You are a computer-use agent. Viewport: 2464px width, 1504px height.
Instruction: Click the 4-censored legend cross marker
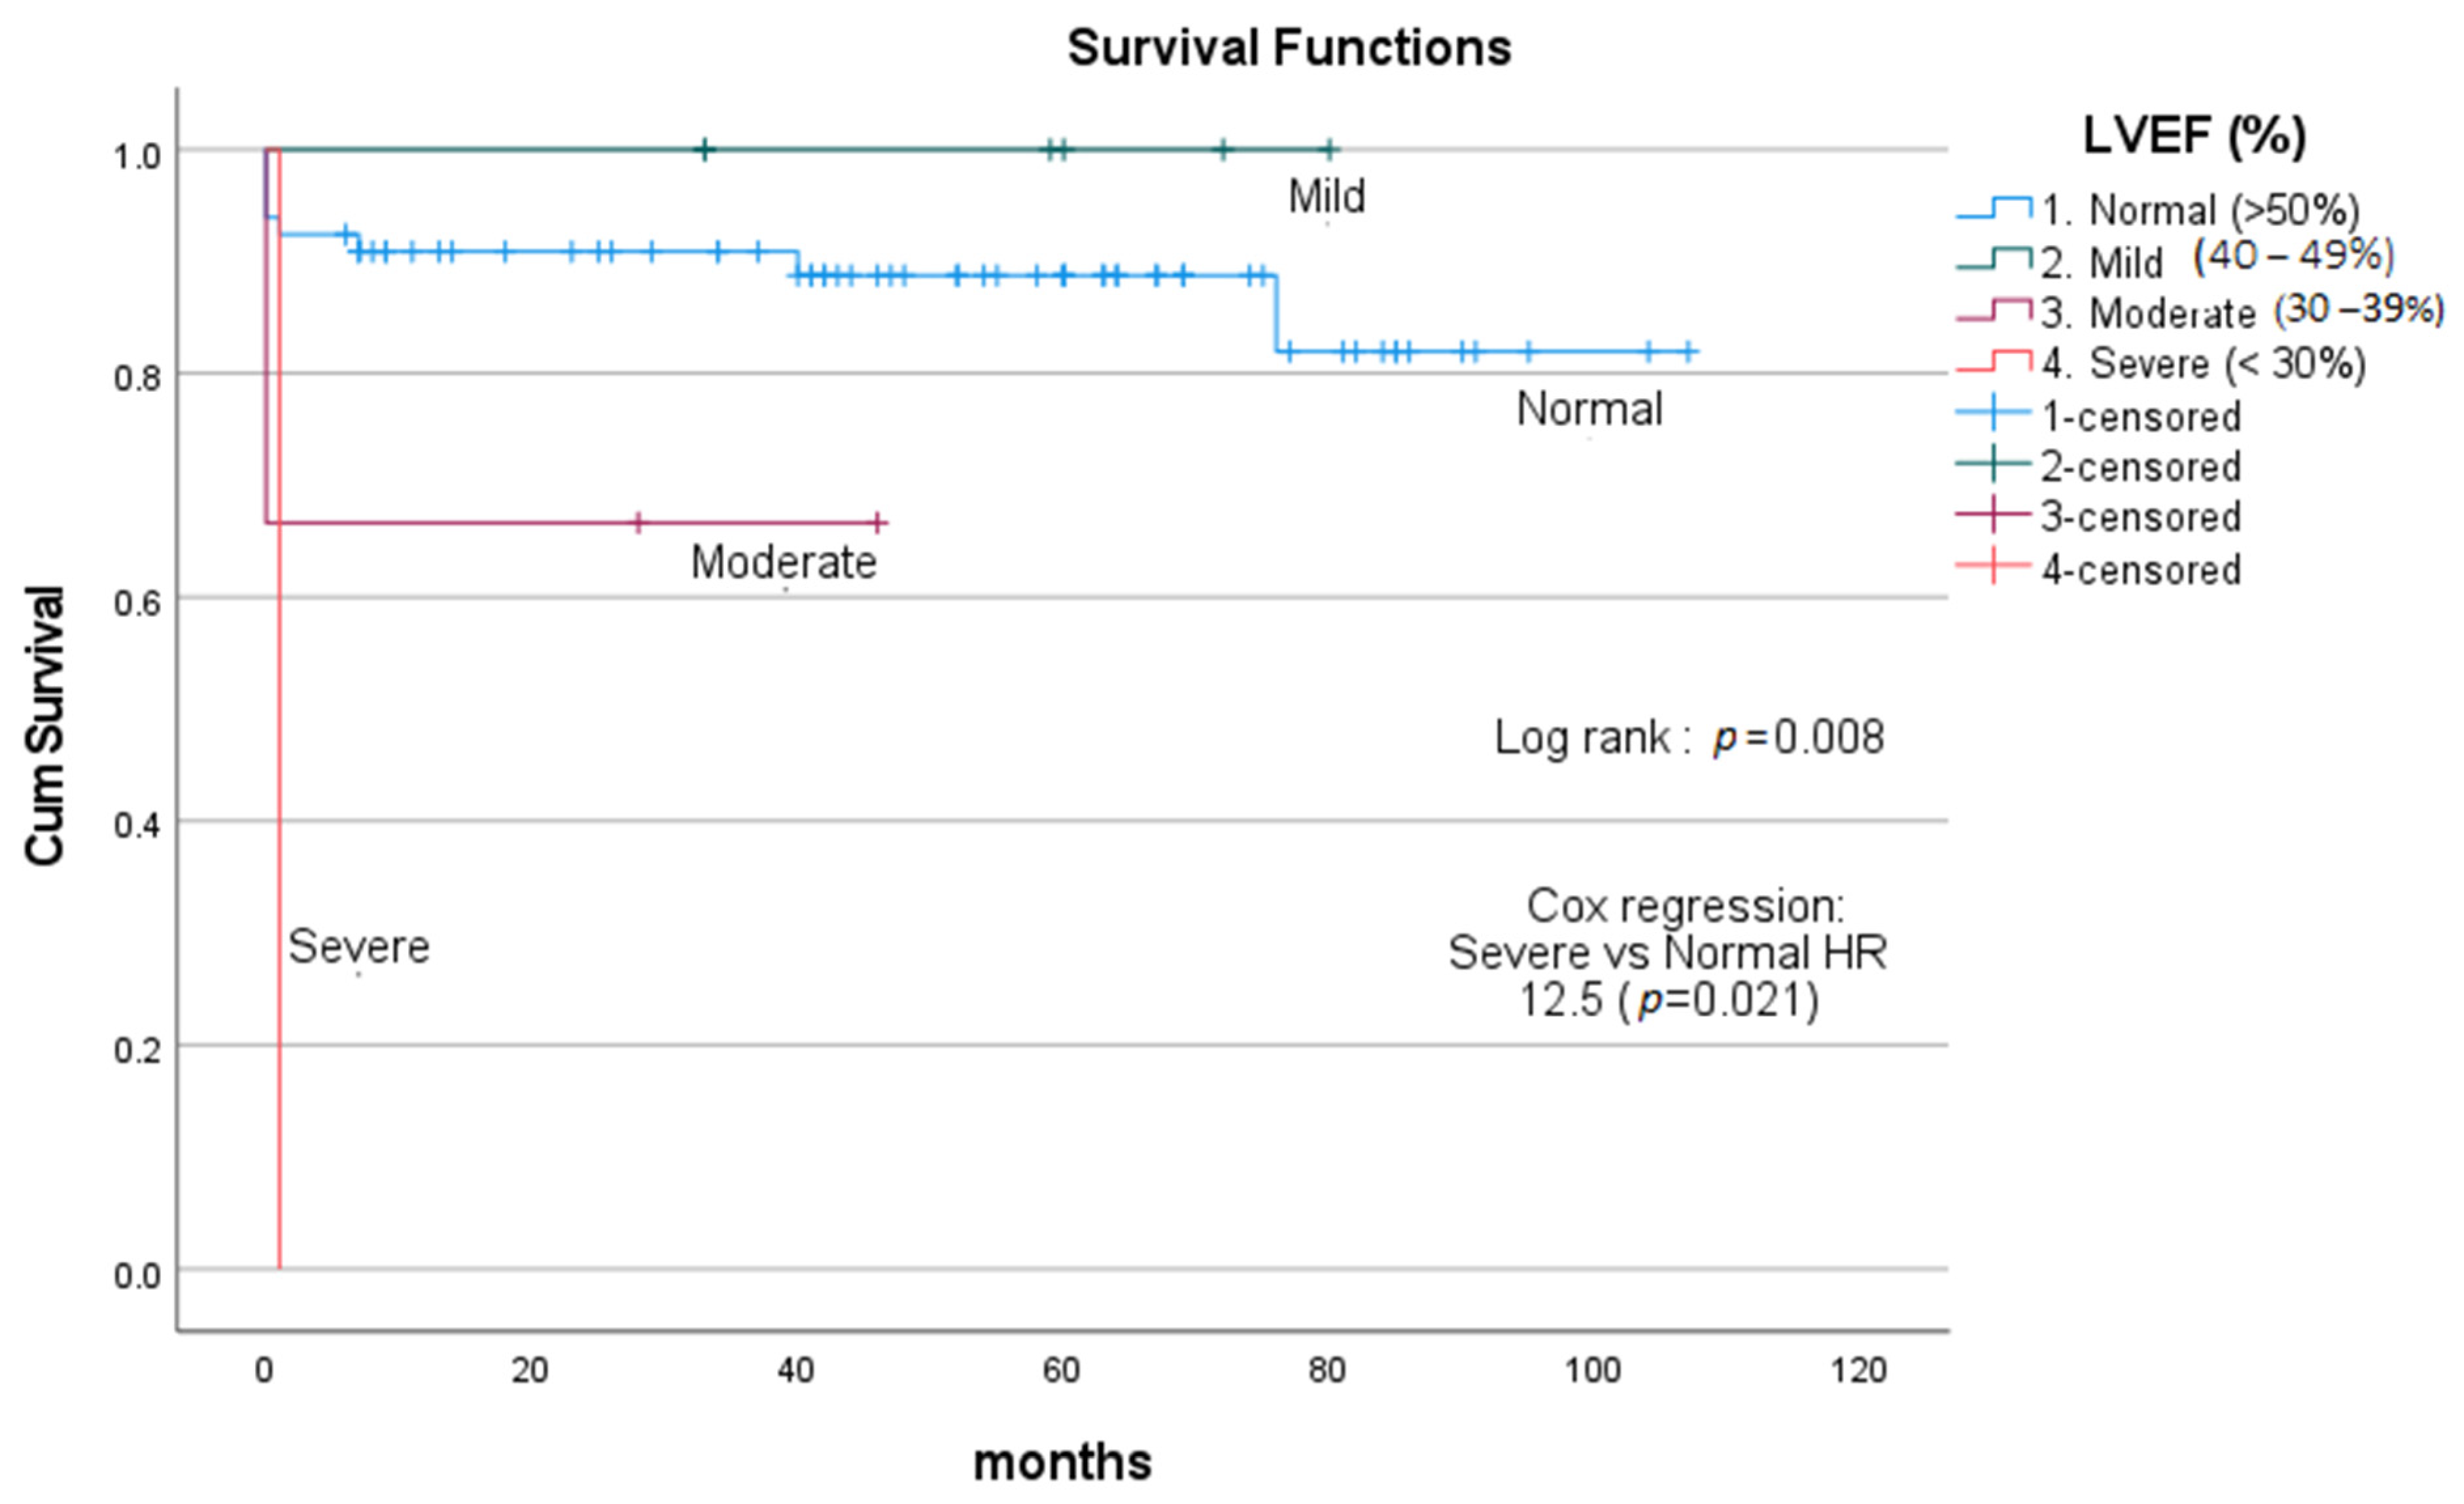[x=1994, y=568]
